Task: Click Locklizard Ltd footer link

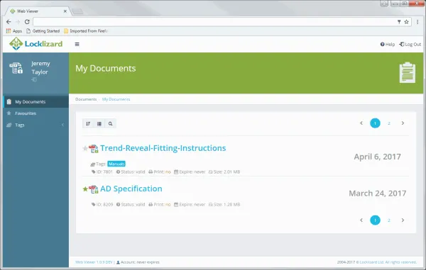Action: tap(371, 262)
